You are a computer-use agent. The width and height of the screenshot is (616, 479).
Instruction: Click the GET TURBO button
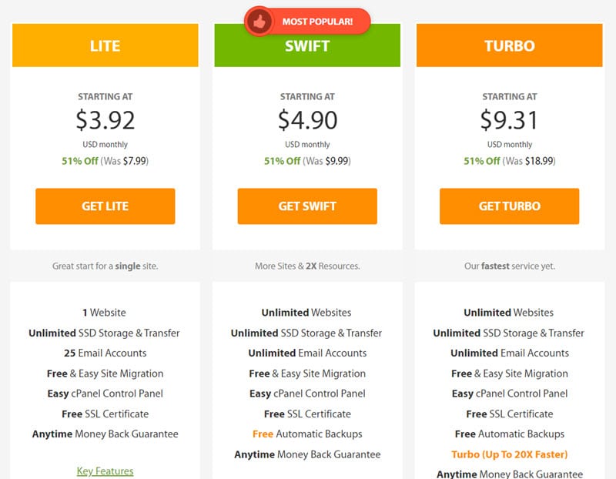pos(510,206)
